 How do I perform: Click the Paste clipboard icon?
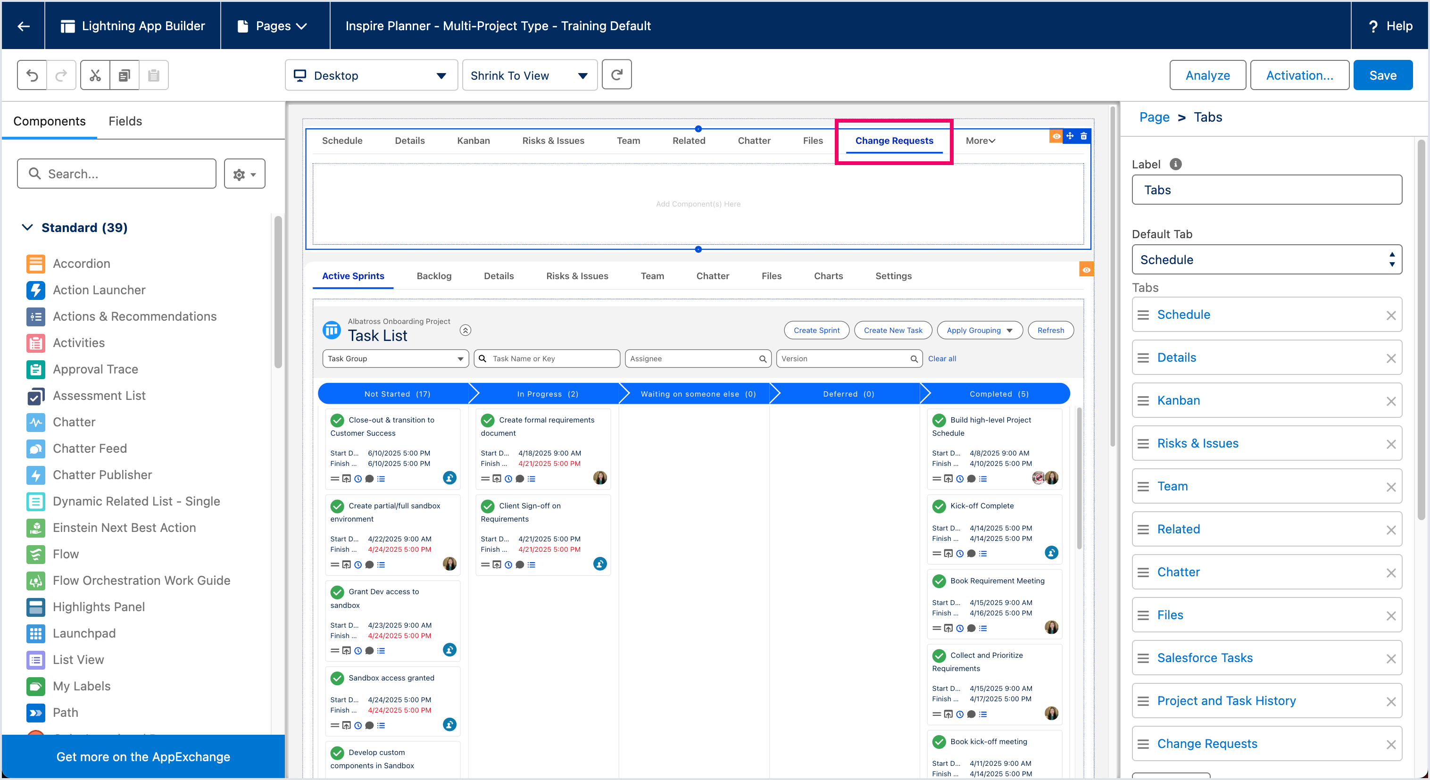point(154,75)
